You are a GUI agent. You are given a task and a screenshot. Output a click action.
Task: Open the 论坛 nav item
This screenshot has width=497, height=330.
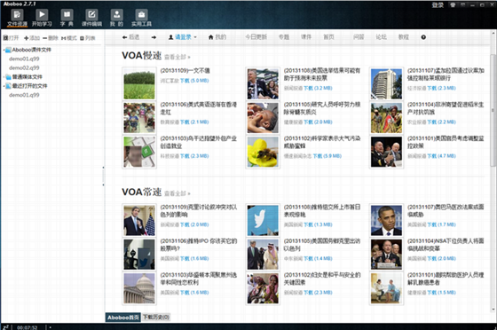pyautogui.click(x=381, y=37)
